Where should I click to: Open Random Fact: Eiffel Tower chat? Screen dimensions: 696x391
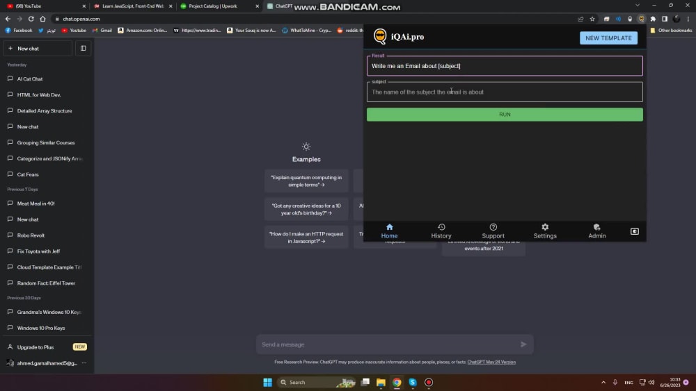click(x=47, y=283)
